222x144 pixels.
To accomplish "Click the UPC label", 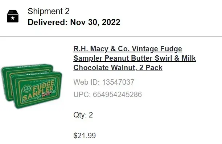I will pos(82,94).
